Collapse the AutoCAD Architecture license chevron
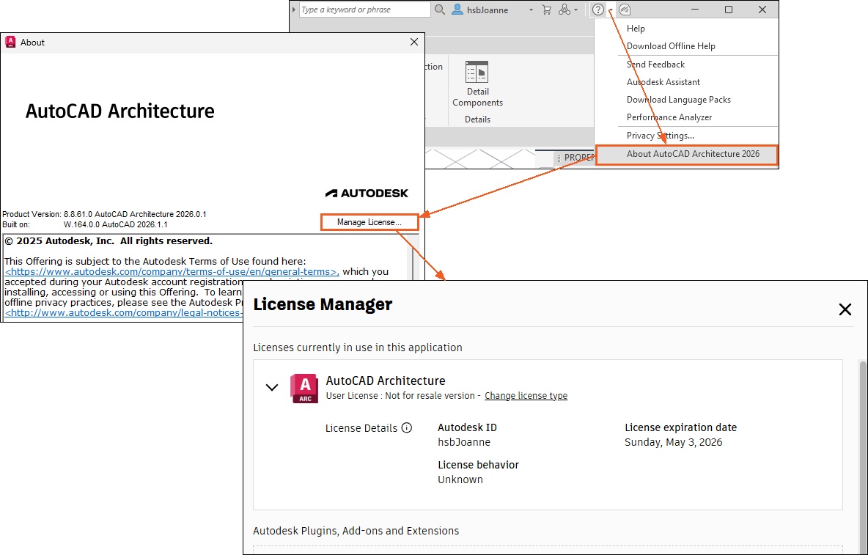868x555 pixels. click(x=272, y=387)
